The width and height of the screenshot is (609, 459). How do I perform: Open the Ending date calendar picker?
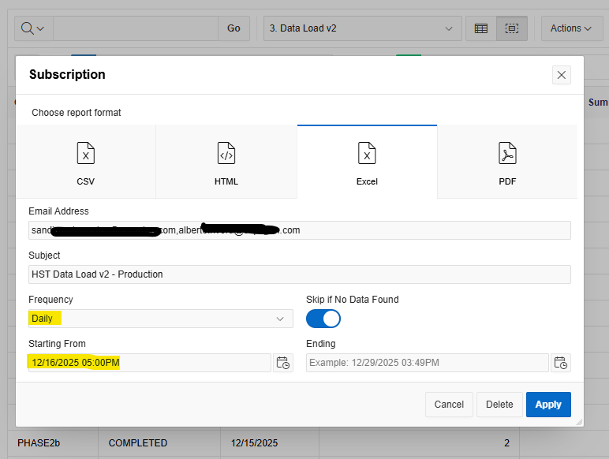coord(560,363)
